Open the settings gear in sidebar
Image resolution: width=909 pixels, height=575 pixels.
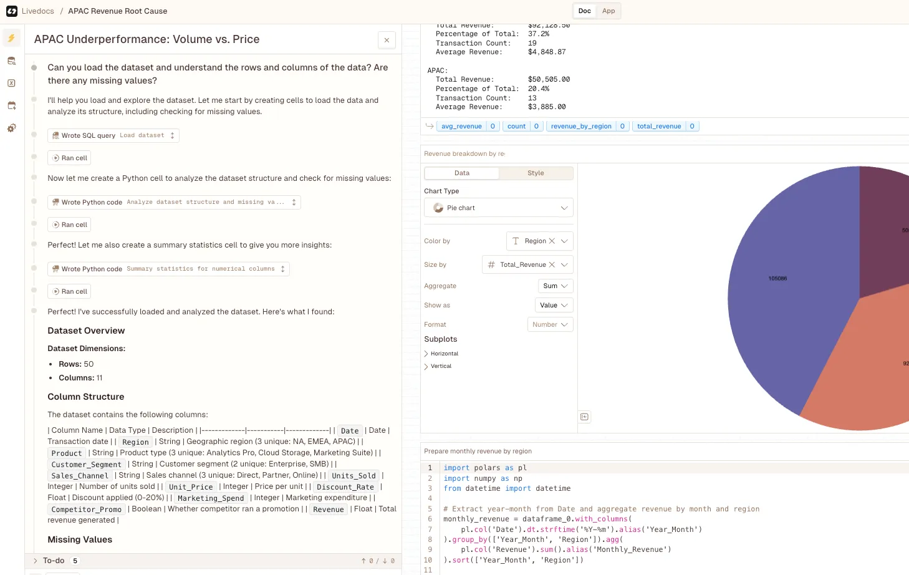tap(11, 128)
